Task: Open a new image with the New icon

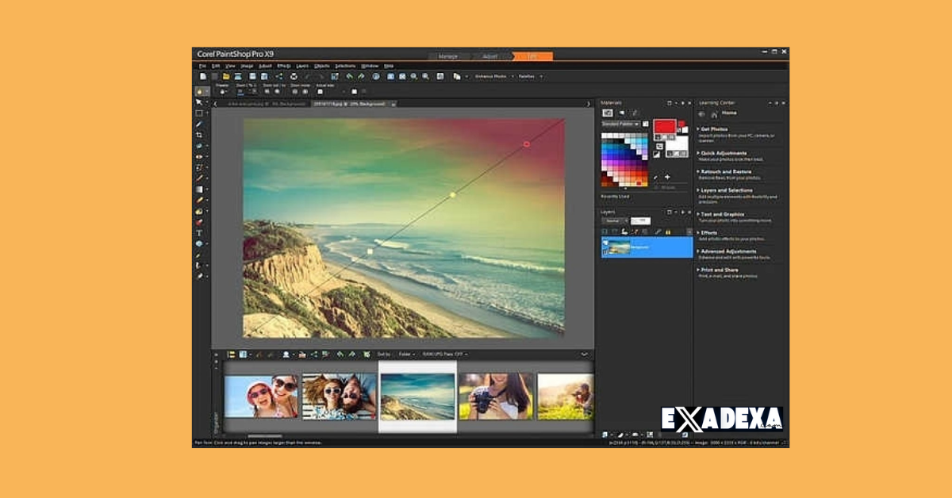Action: tap(202, 77)
